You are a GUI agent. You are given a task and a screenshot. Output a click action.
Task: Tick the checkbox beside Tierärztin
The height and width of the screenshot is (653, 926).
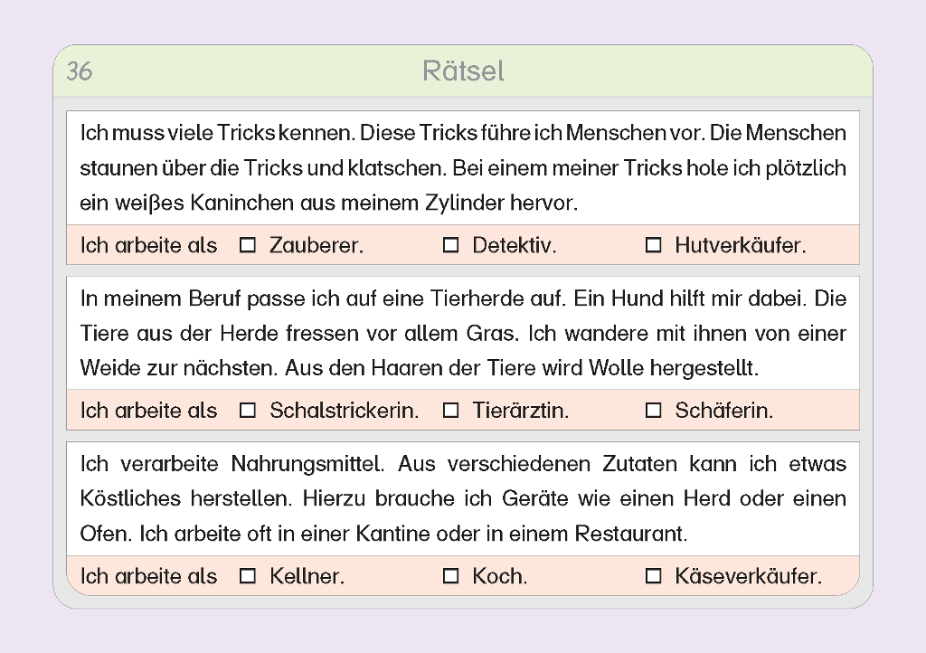click(450, 411)
